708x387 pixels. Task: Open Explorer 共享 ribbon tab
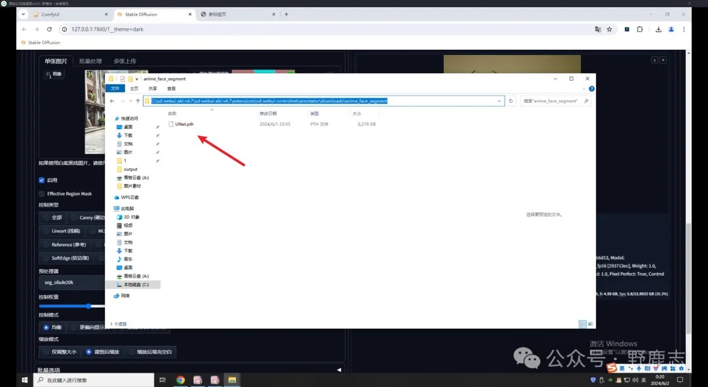click(x=153, y=89)
